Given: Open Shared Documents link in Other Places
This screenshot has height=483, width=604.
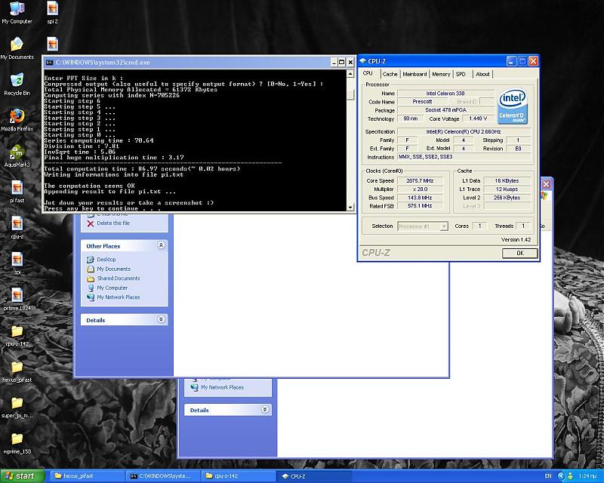Looking at the screenshot, I should click(119, 278).
